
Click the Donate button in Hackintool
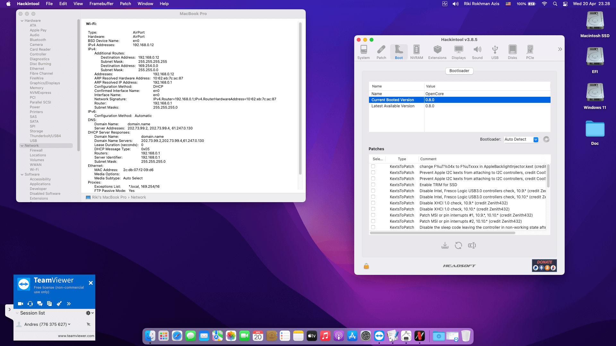pos(544,266)
